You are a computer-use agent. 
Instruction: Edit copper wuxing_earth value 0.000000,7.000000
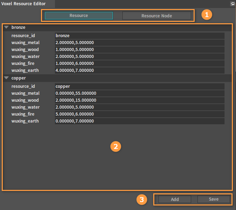pos(140,121)
